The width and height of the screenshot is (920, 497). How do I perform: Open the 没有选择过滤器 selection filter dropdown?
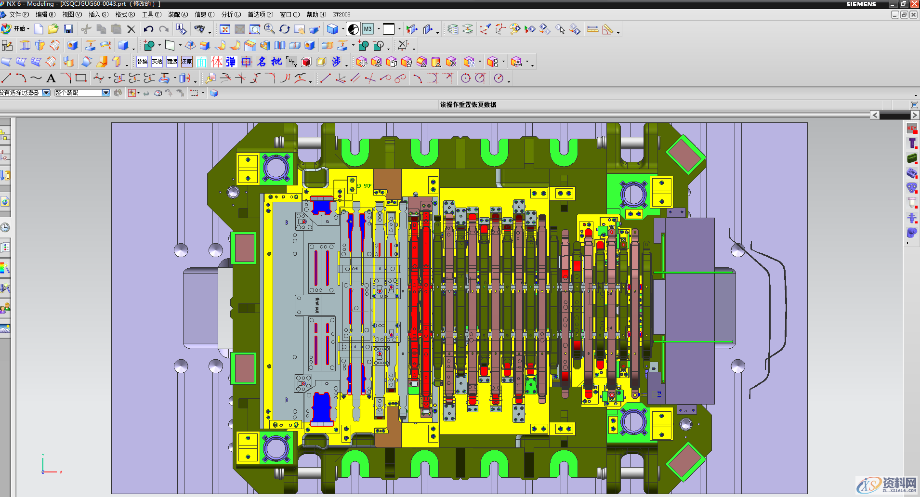pyautogui.click(x=46, y=93)
